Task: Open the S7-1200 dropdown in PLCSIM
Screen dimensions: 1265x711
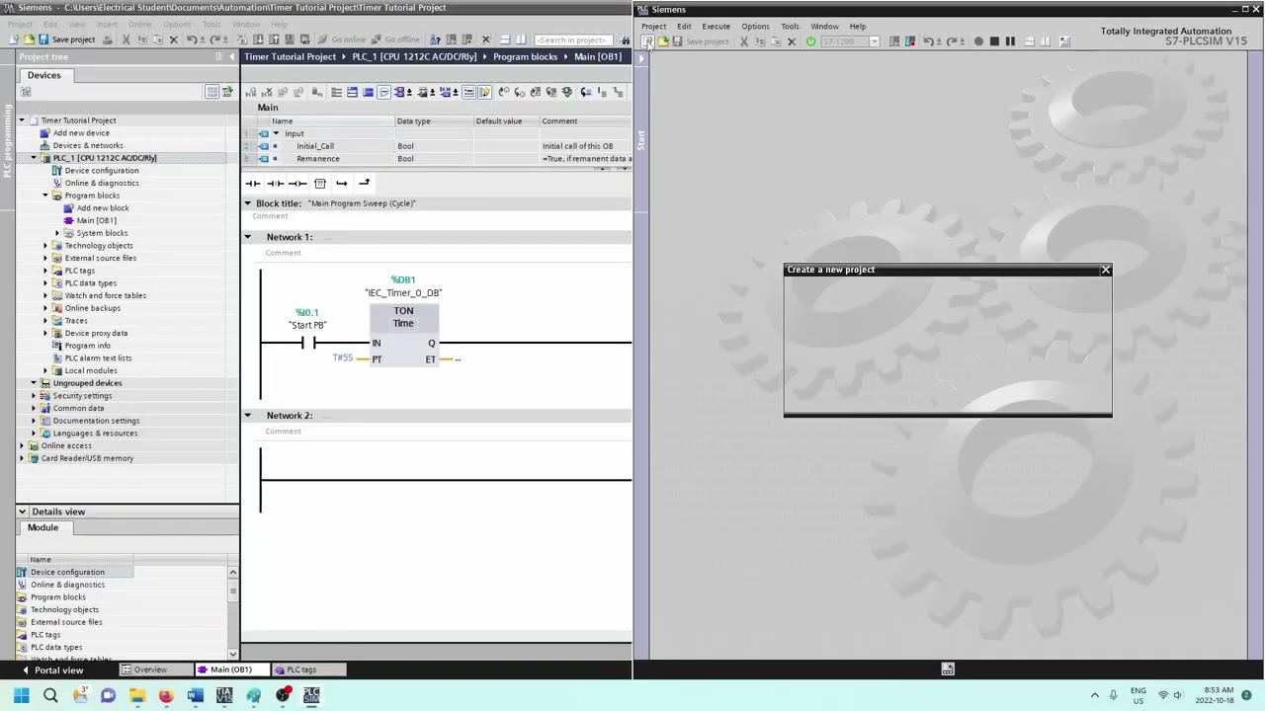Action: point(874,41)
